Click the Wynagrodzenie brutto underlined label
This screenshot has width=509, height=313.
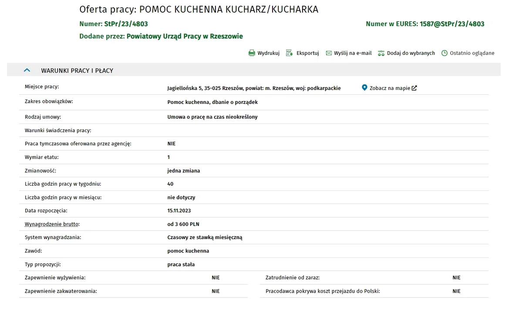coord(52,224)
